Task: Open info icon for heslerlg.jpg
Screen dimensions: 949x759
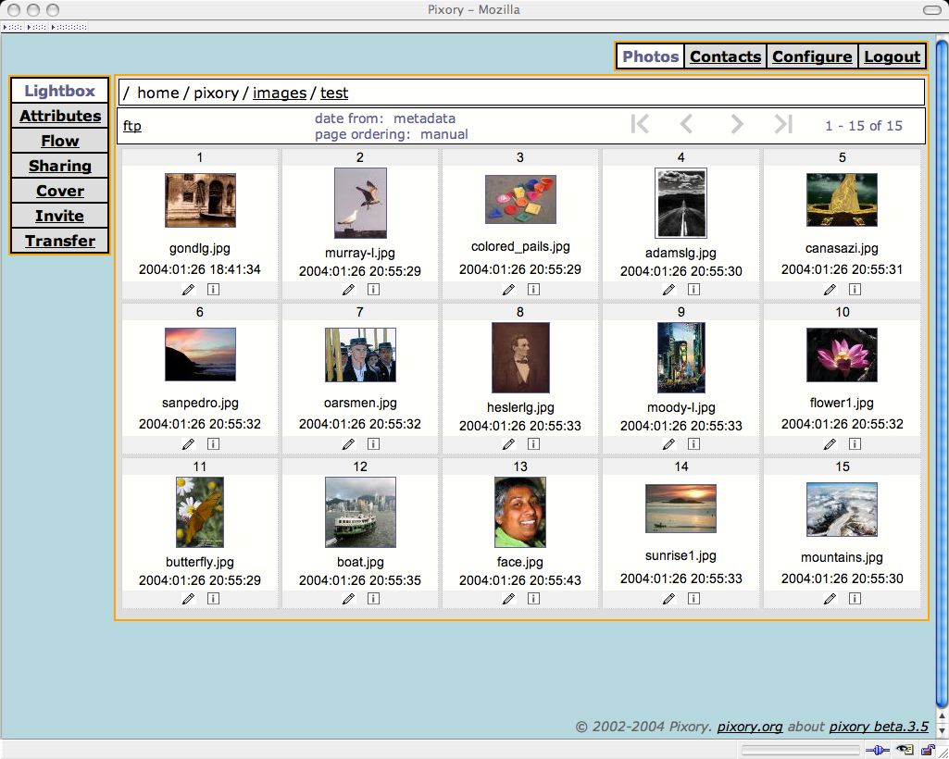Action: [533, 443]
